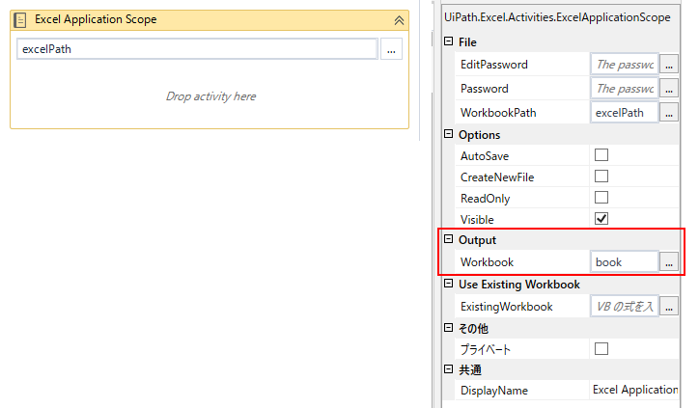
Task: Select the 'WorkbookPath' property label
Action: tap(498, 113)
